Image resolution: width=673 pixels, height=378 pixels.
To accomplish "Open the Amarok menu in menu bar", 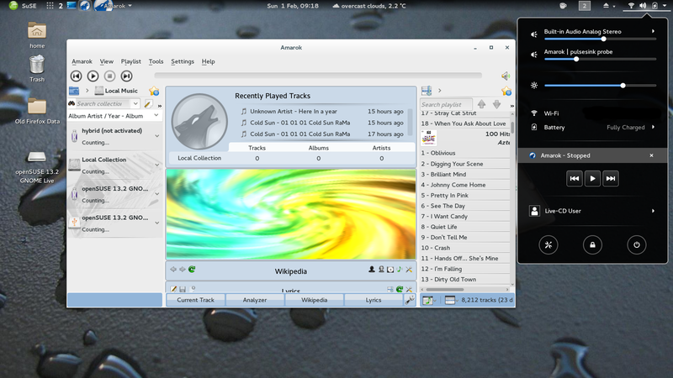I will [x=82, y=61].
